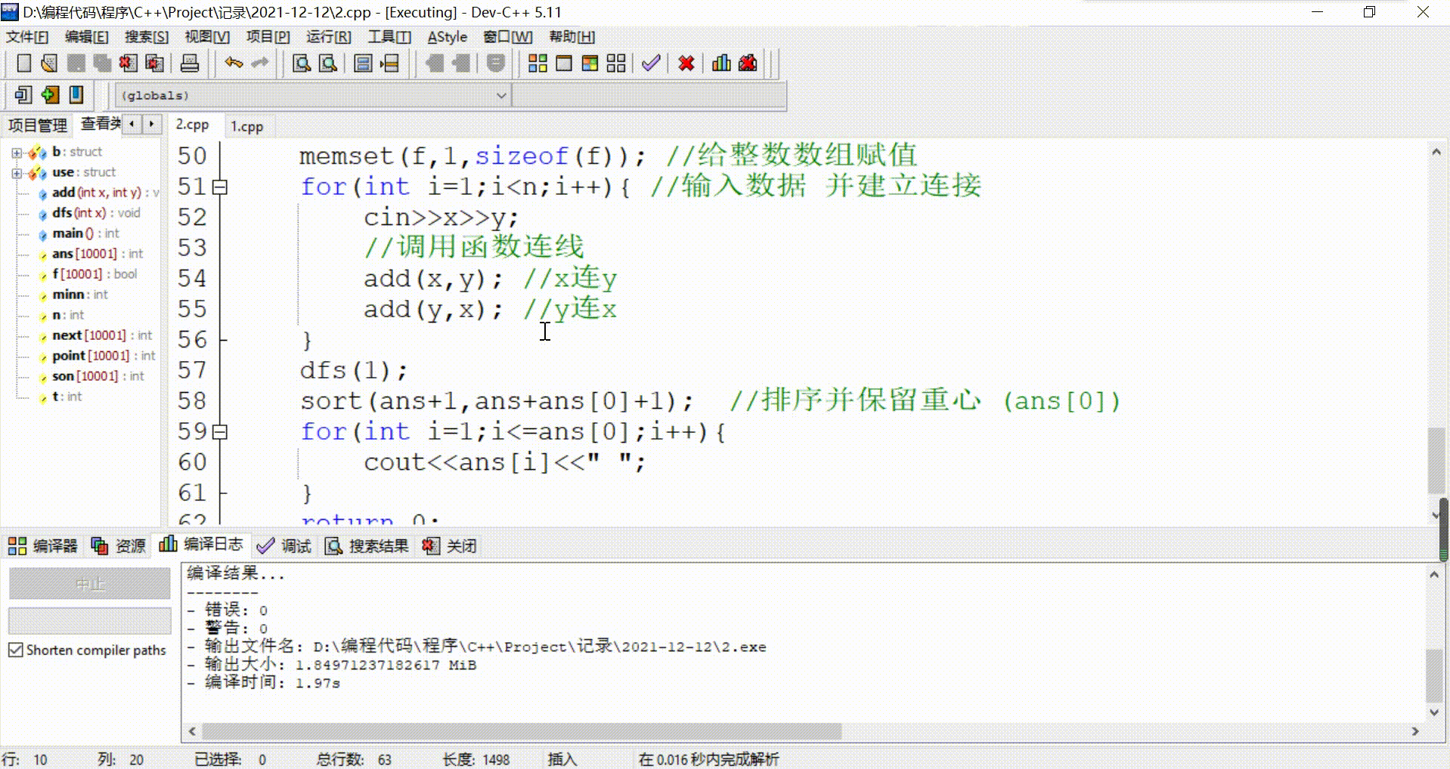Click the Close All files toolbar icon
This screenshot has width=1450, height=769.
pyautogui.click(x=154, y=63)
